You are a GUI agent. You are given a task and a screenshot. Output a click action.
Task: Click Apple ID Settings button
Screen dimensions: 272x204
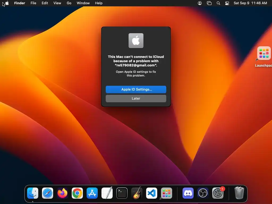pos(136,89)
